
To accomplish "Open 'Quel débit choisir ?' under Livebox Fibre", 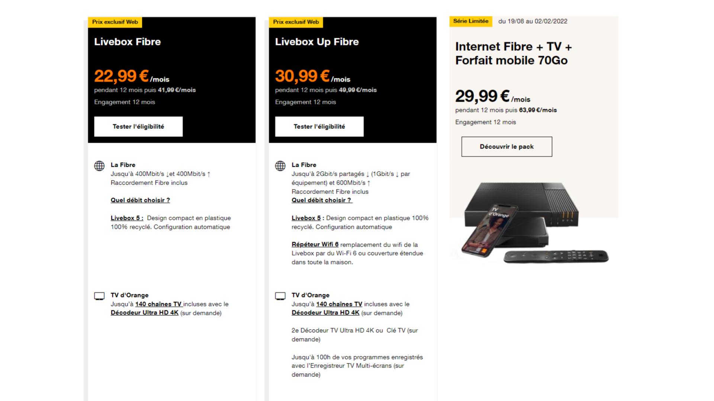I will pyautogui.click(x=140, y=200).
